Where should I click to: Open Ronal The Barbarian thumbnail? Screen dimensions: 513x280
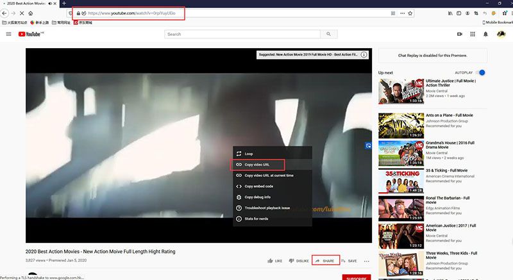[x=401, y=208]
